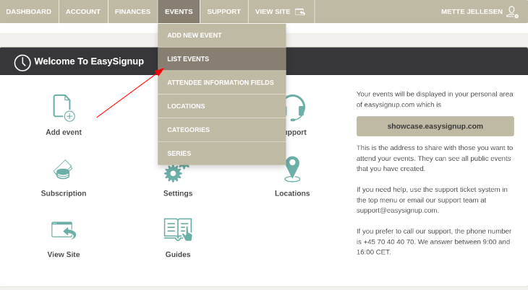528x290 pixels.
Task: Open the Mette Jellesen user menu
Action: point(480,12)
